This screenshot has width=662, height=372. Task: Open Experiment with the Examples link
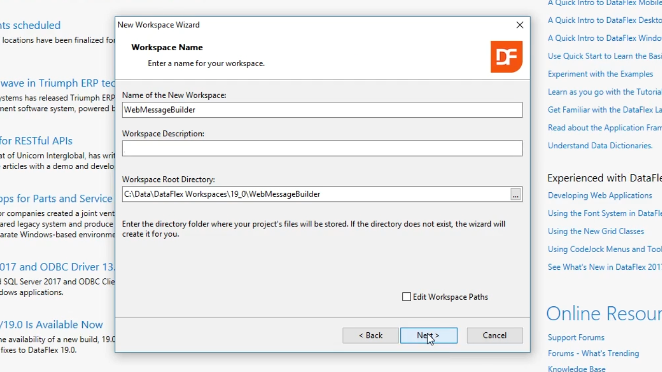pyautogui.click(x=600, y=74)
